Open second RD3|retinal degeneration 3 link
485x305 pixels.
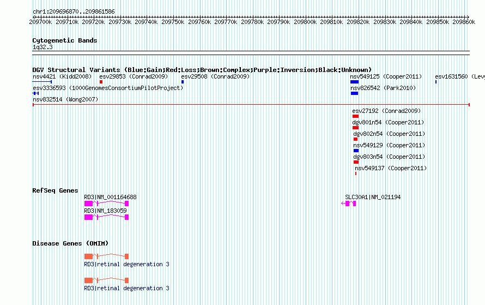coord(126,288)
